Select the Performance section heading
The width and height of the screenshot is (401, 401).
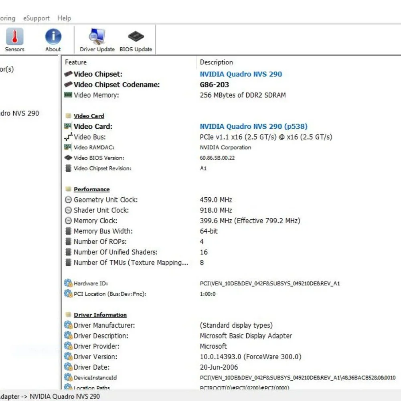click(x=91, y=189)
